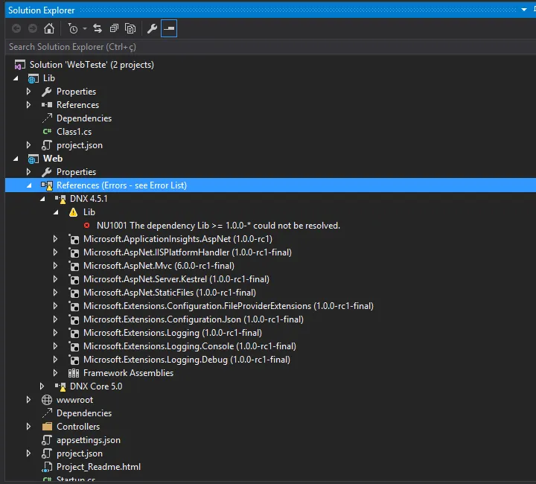Open Pending Changes Filter dropdown arrow

pos(83,28)
